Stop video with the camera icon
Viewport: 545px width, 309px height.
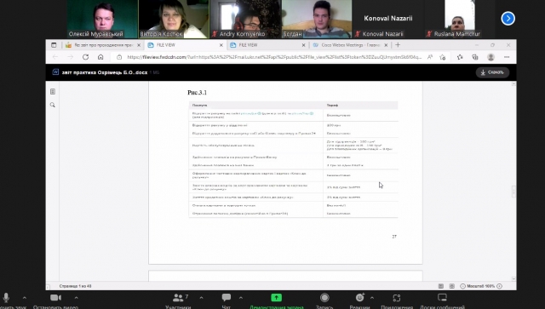tap(55, 298)
